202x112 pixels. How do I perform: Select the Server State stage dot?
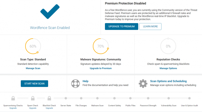[66, 98]
